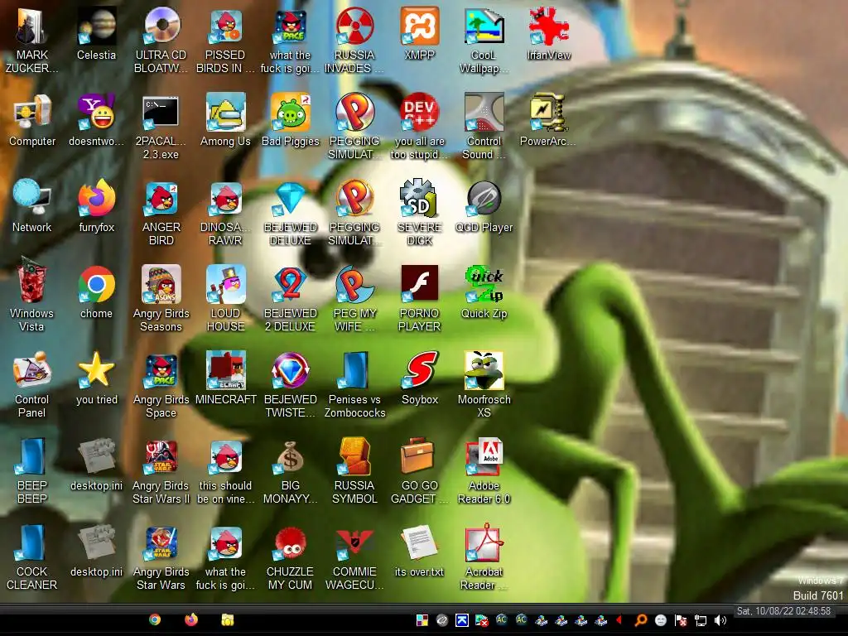Launch IrfanView from the desktop
The height and width of the screenshot is (636, 848).
548,33
